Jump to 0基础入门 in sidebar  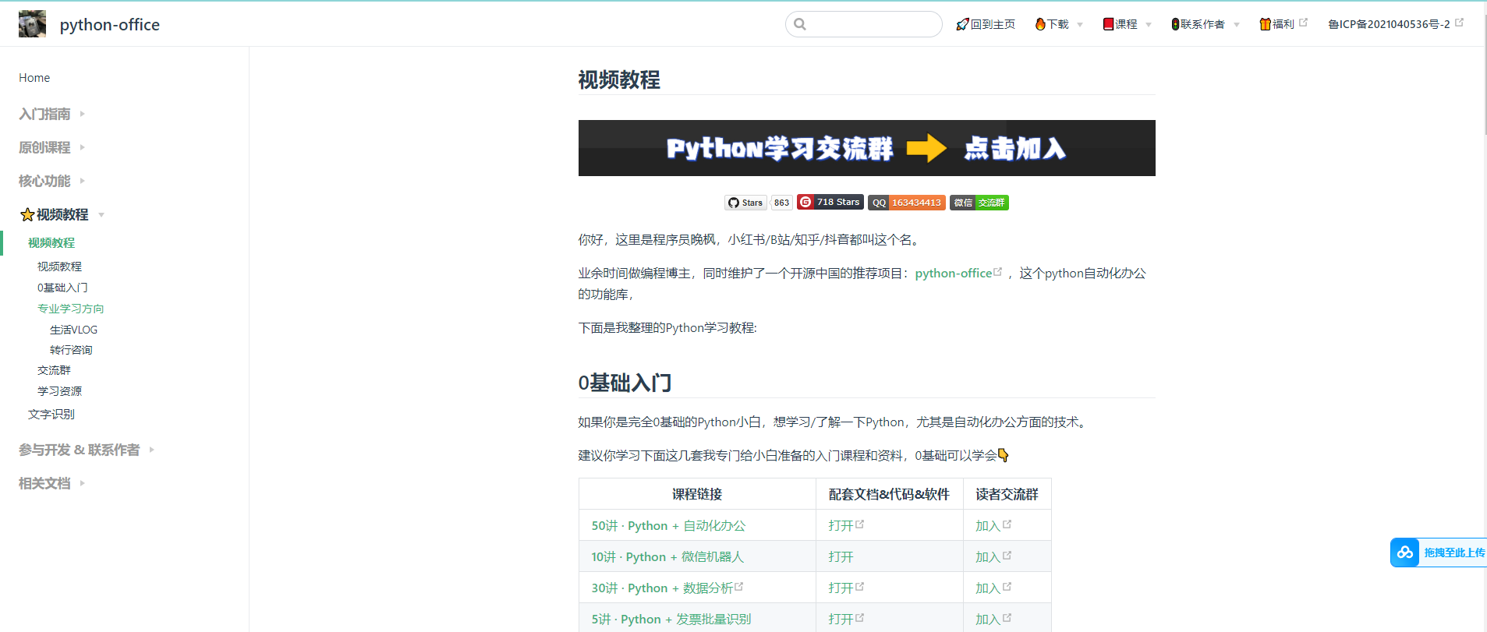[62, 288]
